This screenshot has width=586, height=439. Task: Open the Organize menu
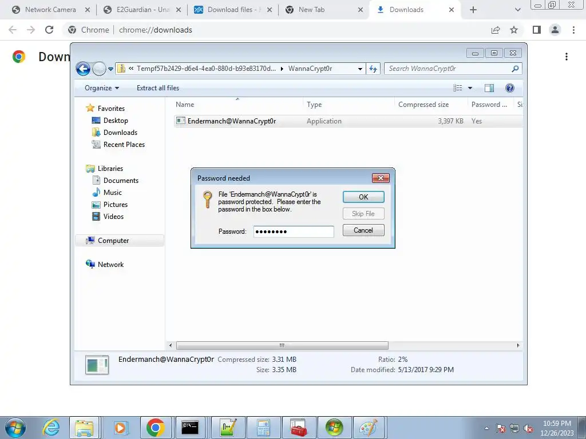(102, 88)
